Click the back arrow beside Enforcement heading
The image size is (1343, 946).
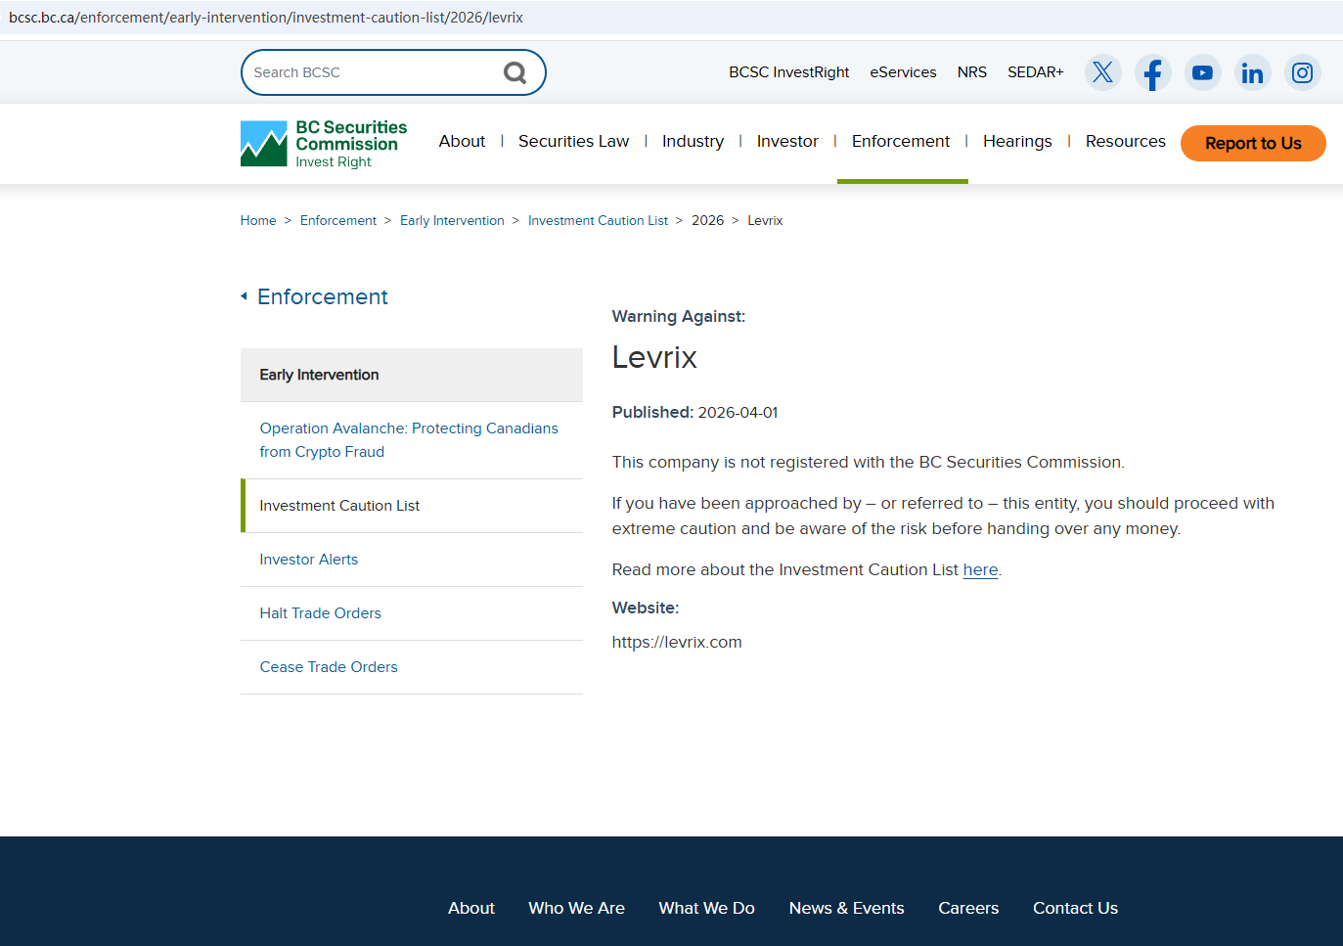click(x=244, y=296)
